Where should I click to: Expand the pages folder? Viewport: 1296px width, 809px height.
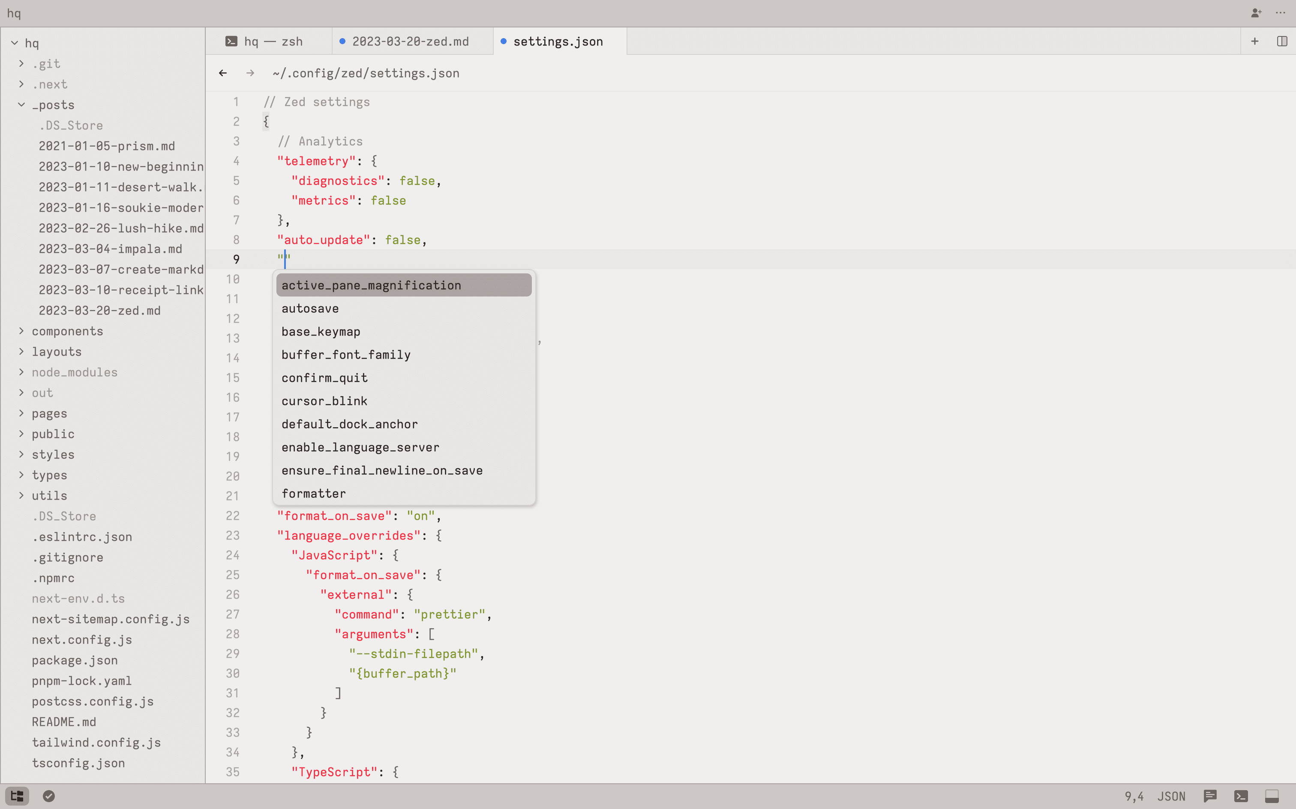[21, 413]
